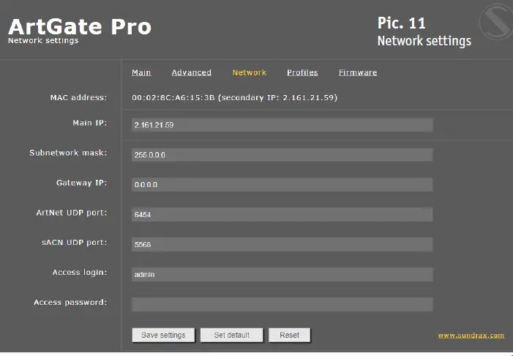Click the Reset button
Image resolution: width=513 pixels, height=356 pixels.
click(290, 335)
